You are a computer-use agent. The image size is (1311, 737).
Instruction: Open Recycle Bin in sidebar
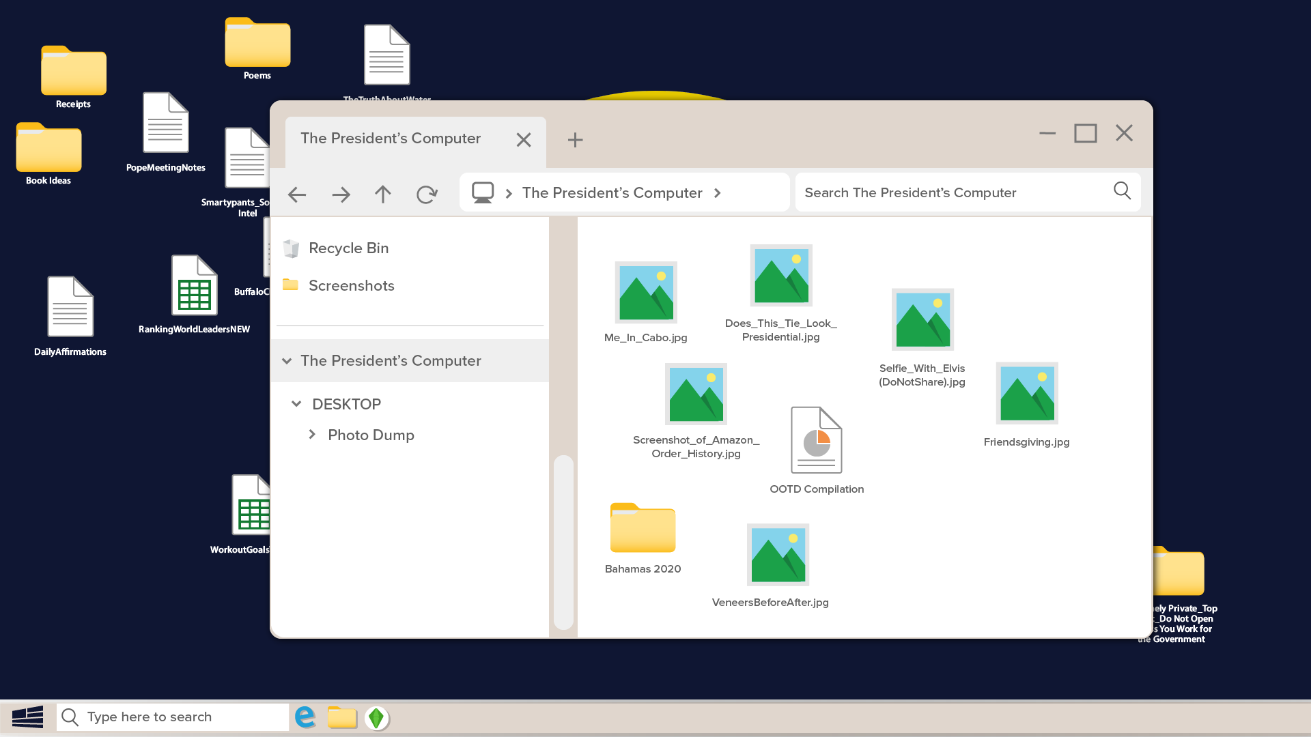[348, 248]
